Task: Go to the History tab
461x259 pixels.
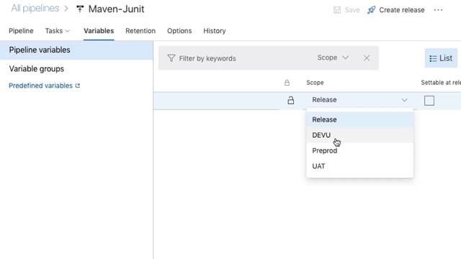Action: [x=215, y=31]
